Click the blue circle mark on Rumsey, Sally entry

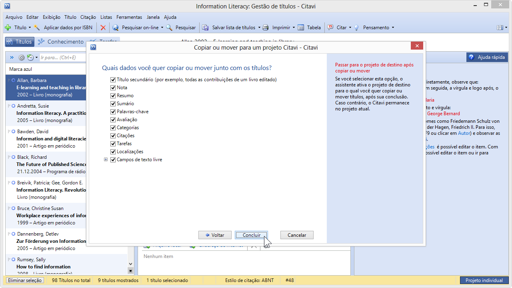pyautogui.click(x=14, y=260)
